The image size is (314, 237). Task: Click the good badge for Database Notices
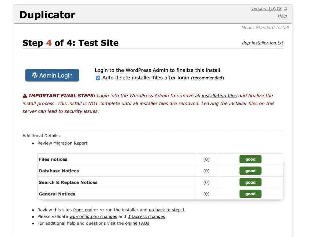pyautogui.click(x=250, y=171)
